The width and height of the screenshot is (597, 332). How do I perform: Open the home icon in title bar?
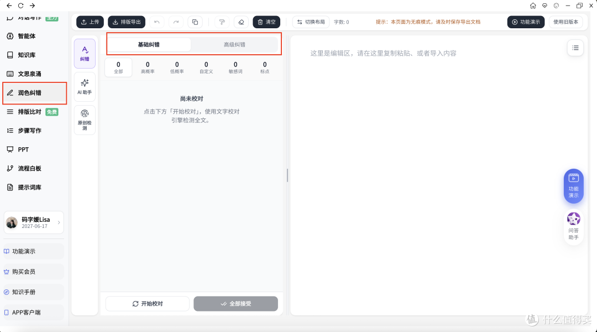pos(533,6)
